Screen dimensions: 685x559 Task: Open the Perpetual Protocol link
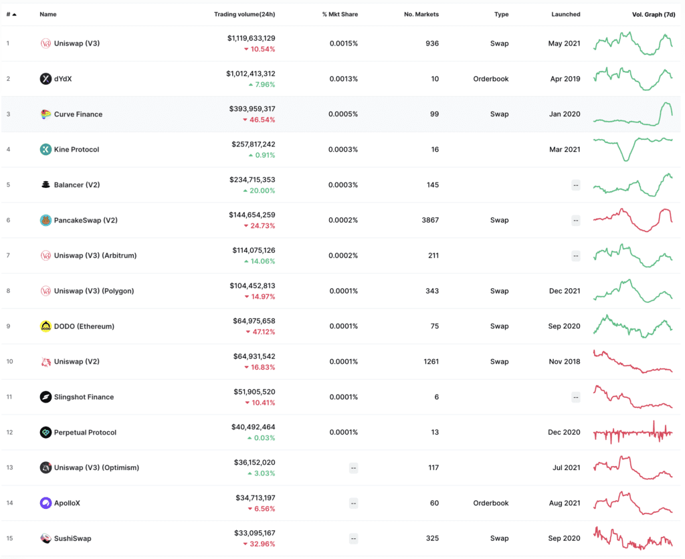click(x=85, y=433)
